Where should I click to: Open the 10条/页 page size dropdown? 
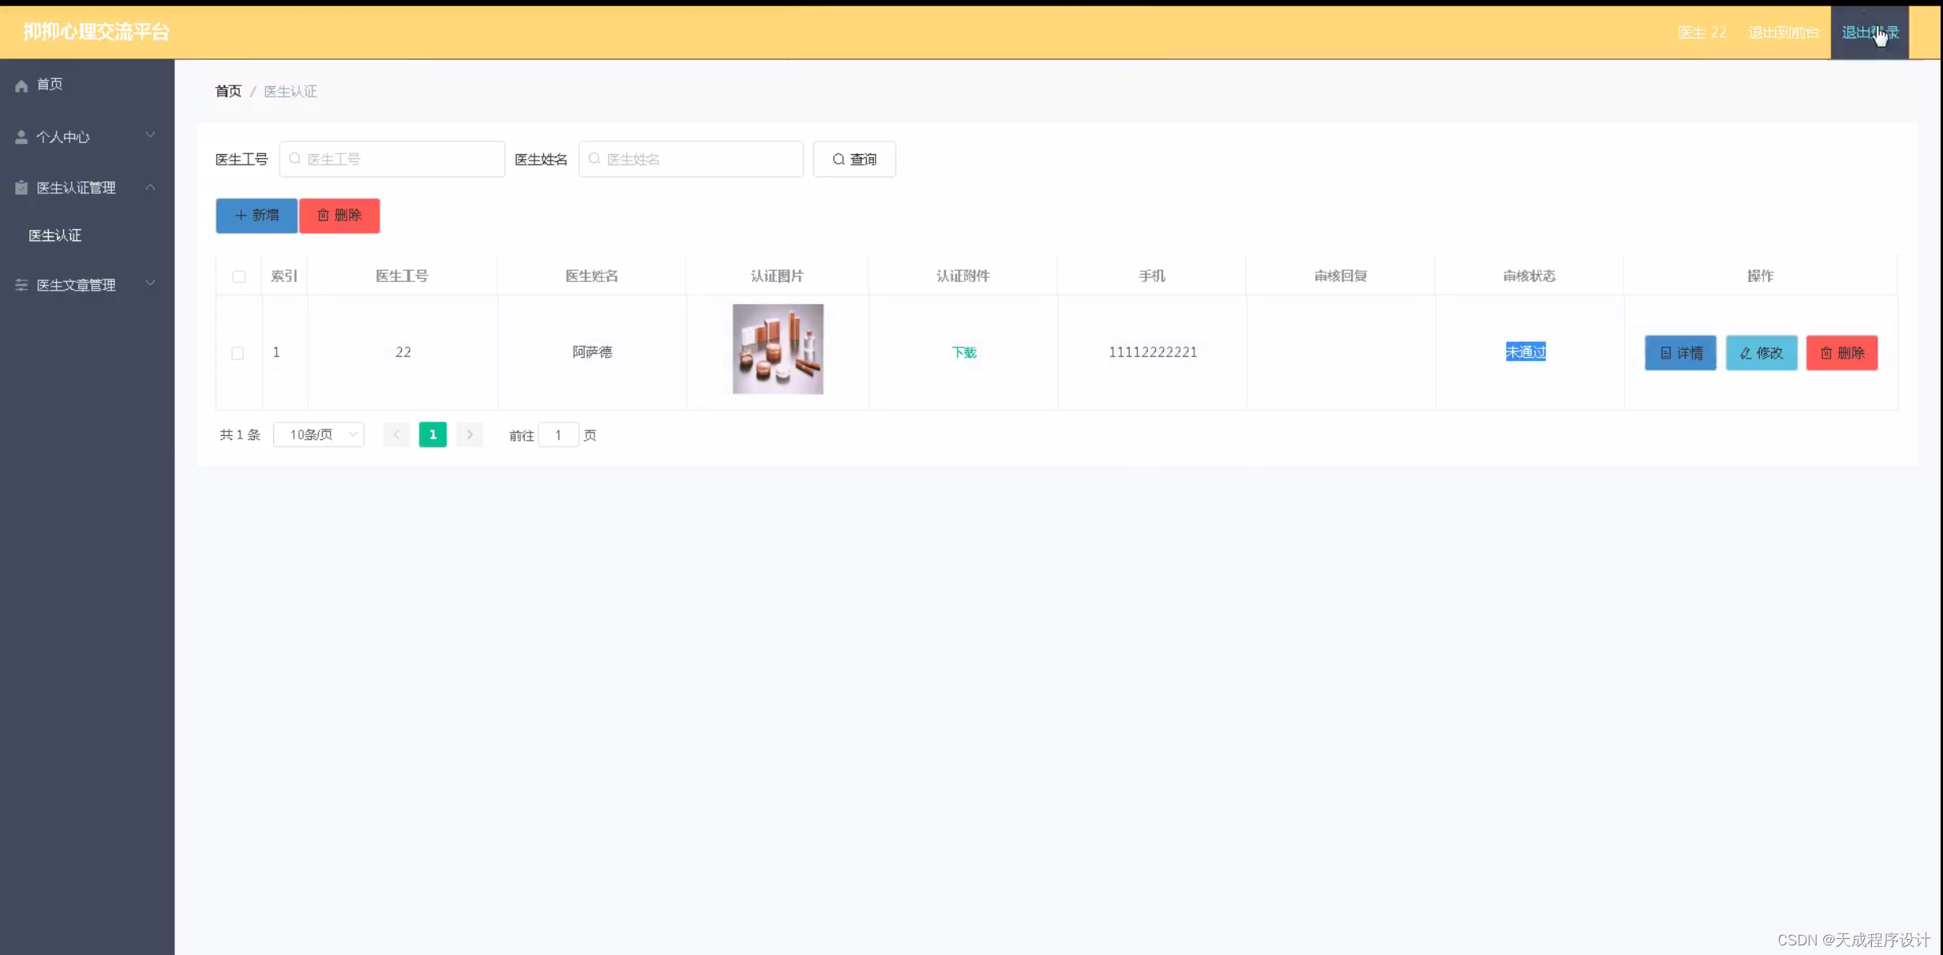(x=318, y=434)
